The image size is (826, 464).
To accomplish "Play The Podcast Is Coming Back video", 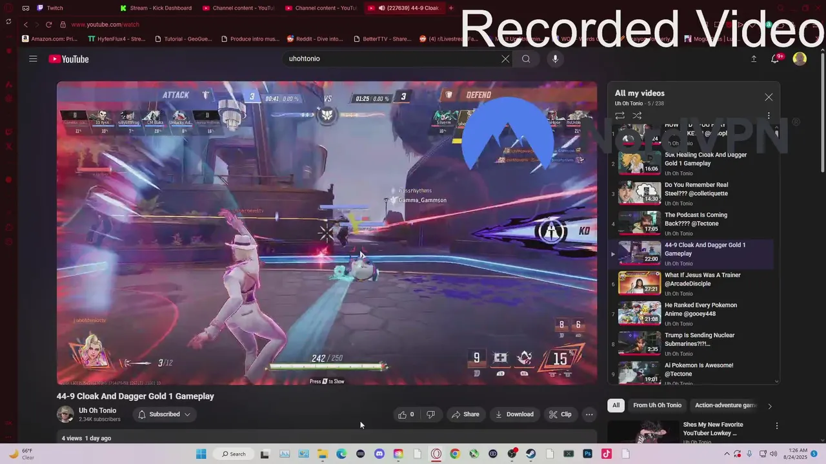I will (x=694, y=224).
